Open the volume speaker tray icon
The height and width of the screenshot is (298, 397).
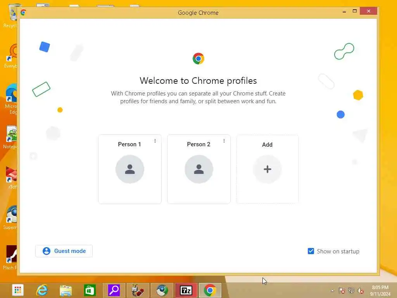click(x=361, y=290)
